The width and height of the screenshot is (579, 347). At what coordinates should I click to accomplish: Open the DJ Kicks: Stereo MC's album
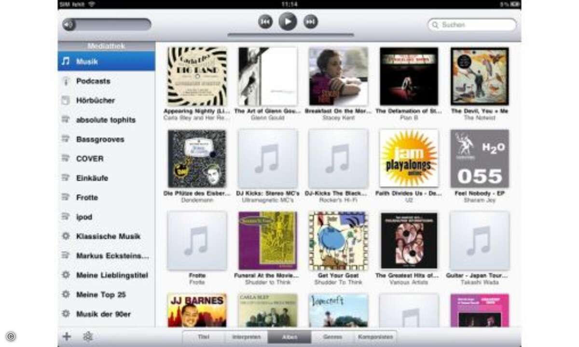268,159
